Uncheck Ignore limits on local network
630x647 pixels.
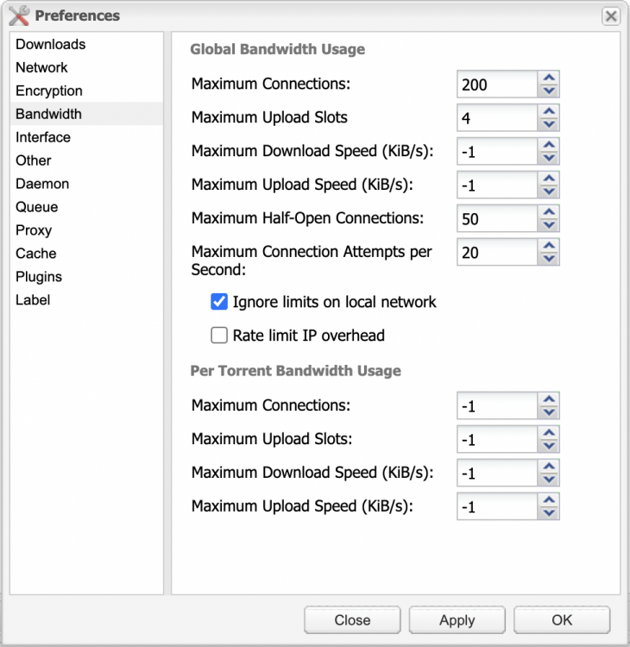[219, 302]
